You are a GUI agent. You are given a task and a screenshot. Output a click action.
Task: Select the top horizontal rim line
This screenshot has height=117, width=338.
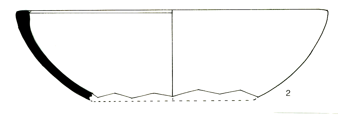[228, 10]
